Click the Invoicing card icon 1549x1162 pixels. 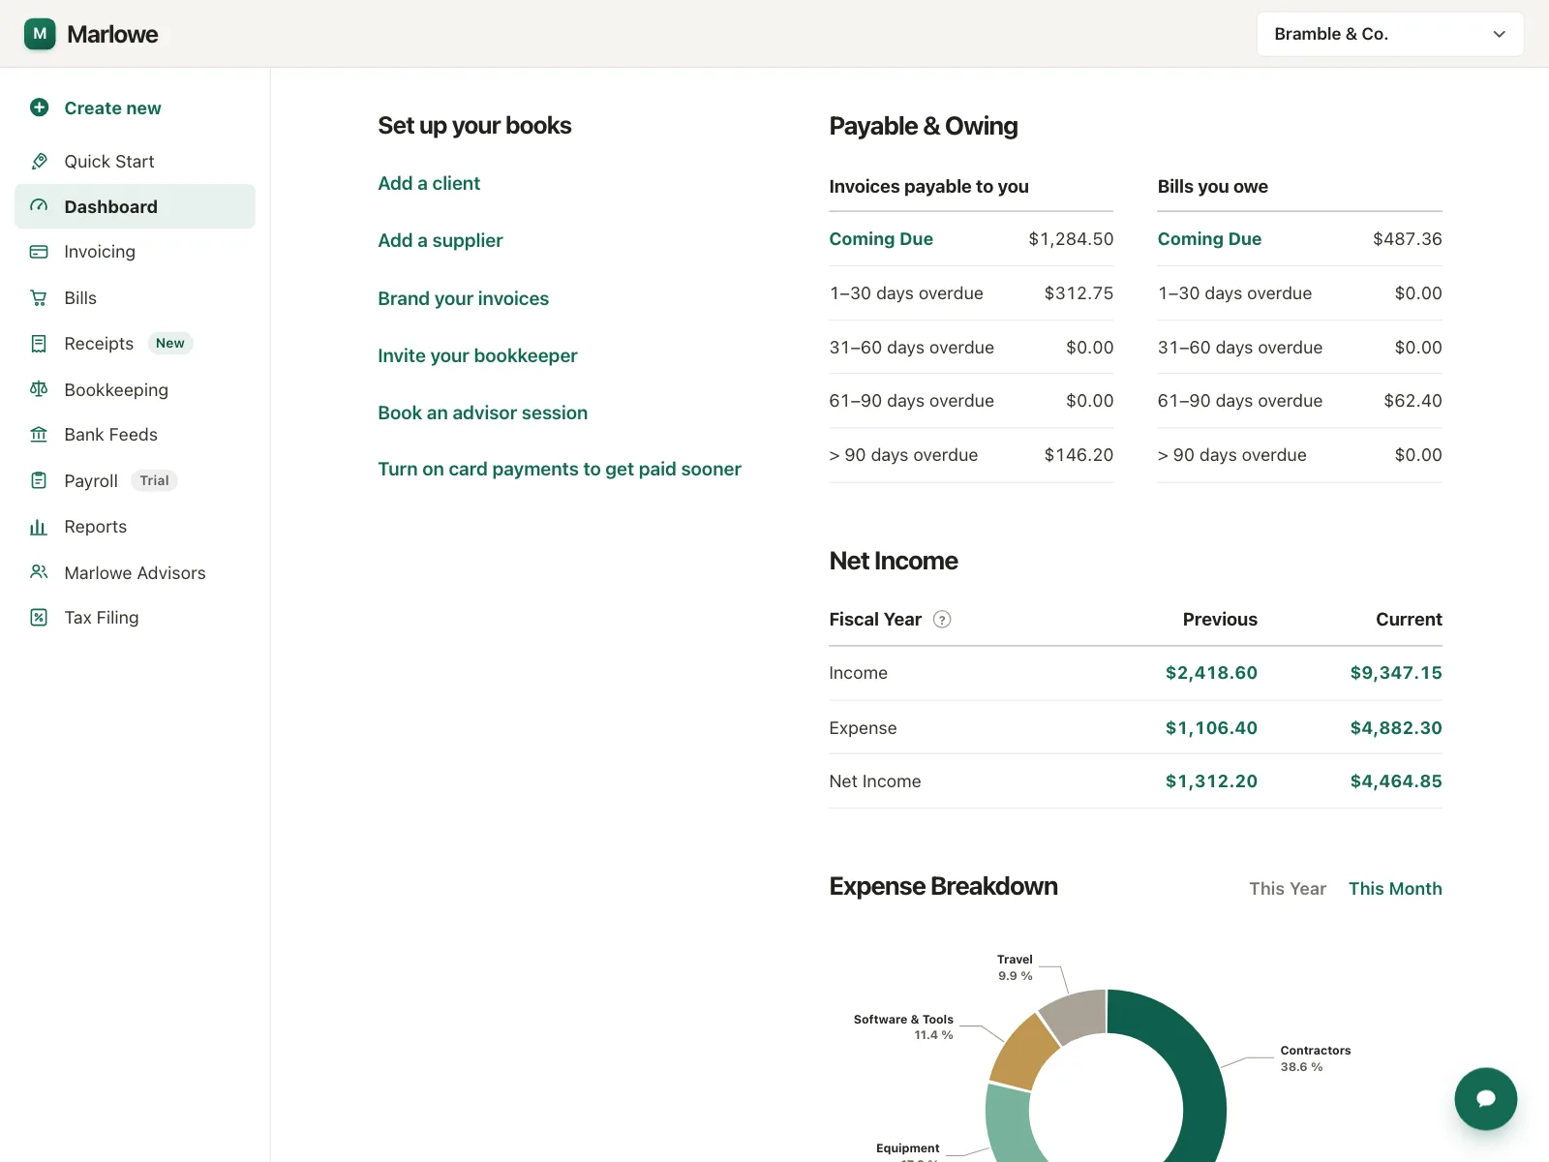coord(39,252)
